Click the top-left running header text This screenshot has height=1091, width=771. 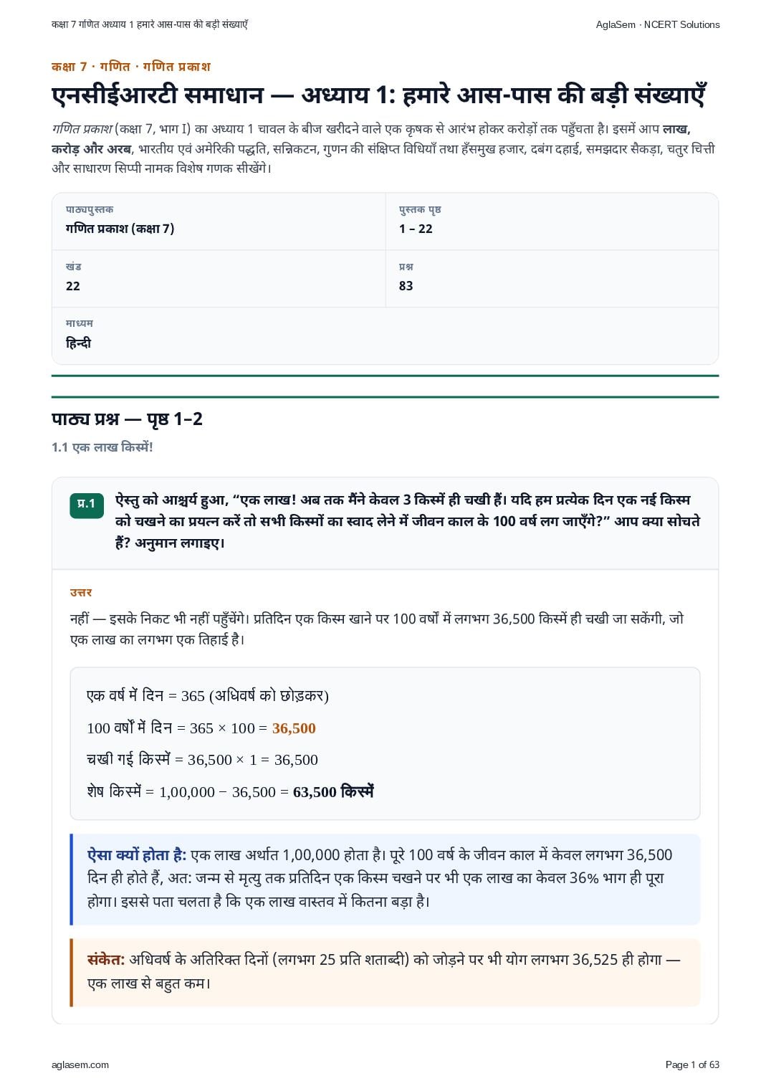[150, 24]
